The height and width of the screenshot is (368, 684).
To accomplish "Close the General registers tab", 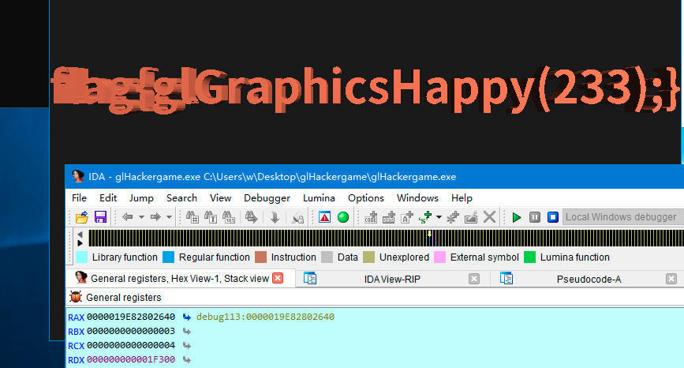I will click(278, 278).
